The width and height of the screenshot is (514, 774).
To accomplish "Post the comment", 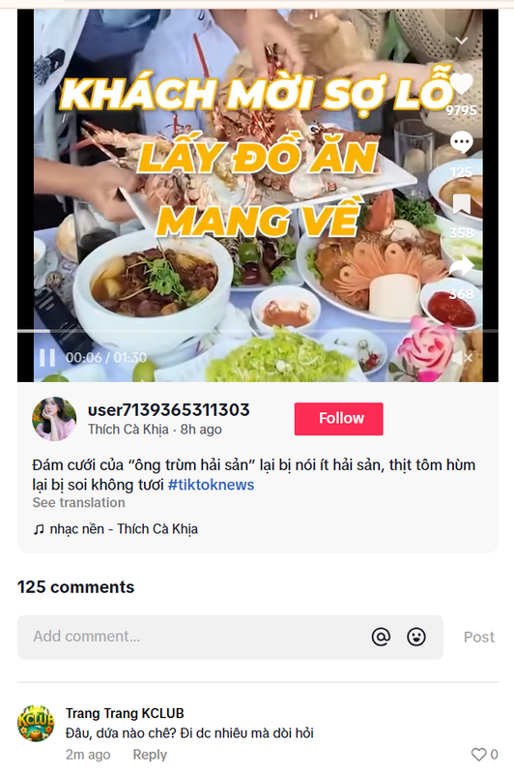I will point(478,637).
